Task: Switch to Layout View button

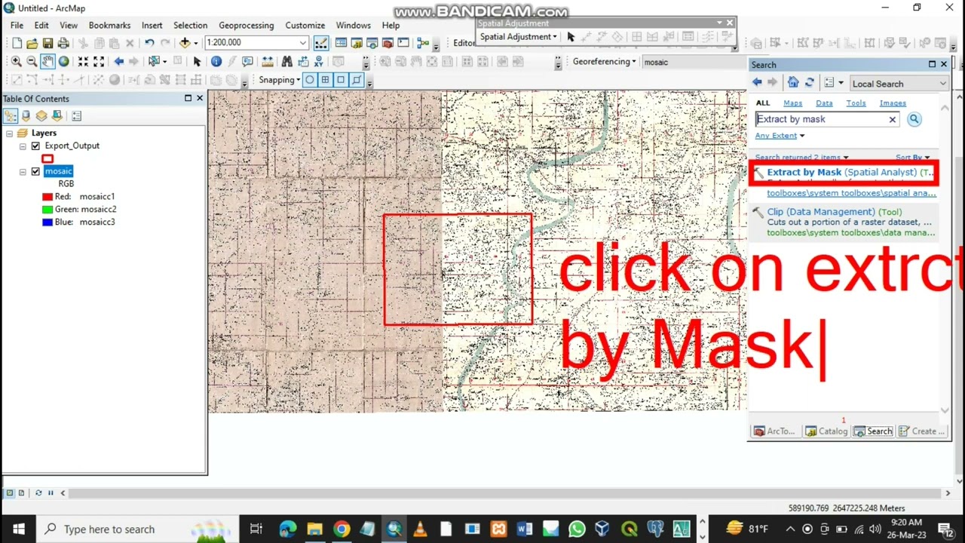Action: pyautogui.click(x=21, y=493)
